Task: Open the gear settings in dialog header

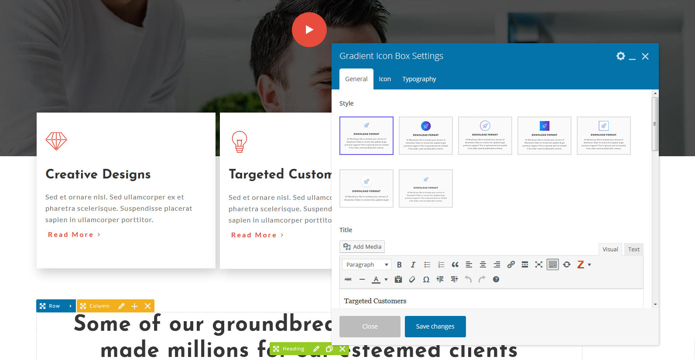Action: tap(620, 56)
